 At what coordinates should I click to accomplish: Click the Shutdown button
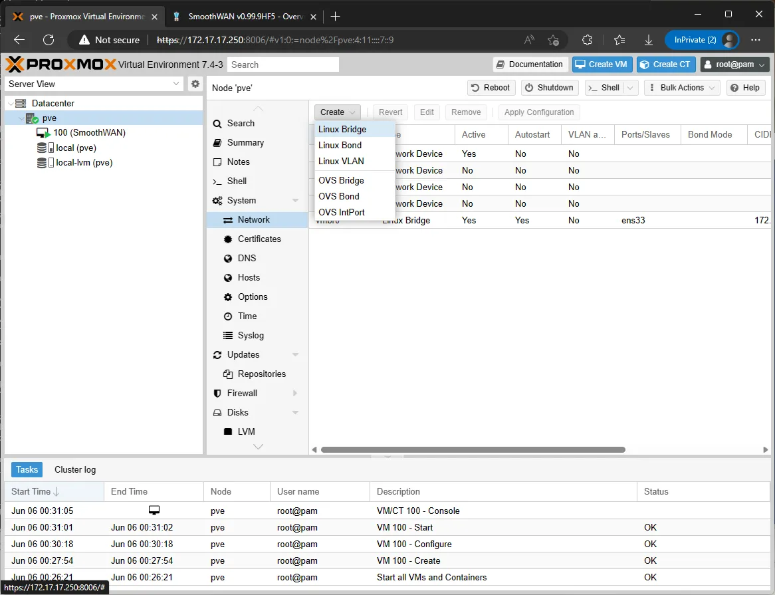tap(550, 88)
